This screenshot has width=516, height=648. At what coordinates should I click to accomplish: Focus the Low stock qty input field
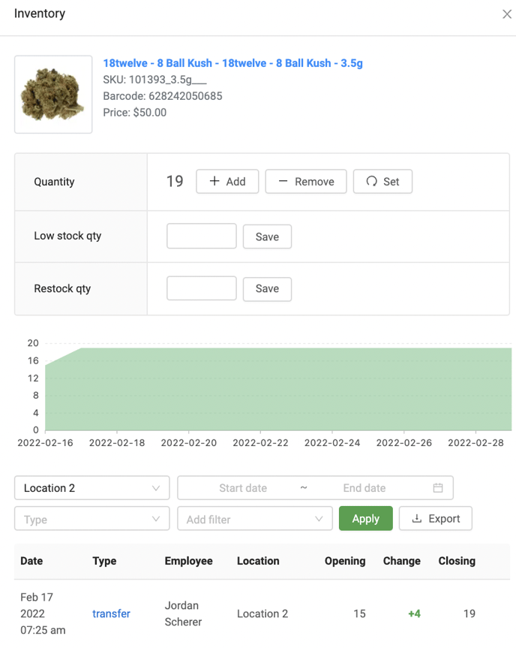click(x=201, y=236)
